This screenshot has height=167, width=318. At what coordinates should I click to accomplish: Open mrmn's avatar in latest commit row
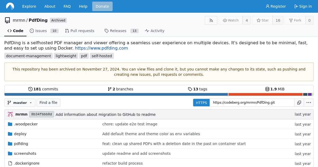point(10,114)
